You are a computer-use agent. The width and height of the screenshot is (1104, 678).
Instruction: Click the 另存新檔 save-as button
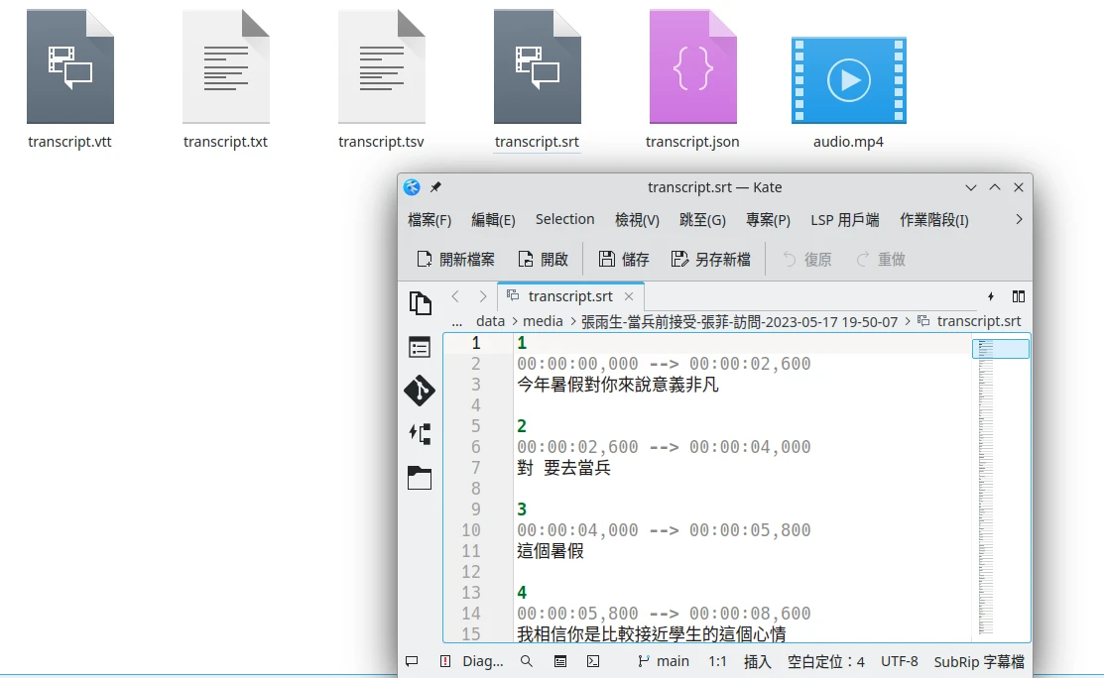[x=711, y=260]
